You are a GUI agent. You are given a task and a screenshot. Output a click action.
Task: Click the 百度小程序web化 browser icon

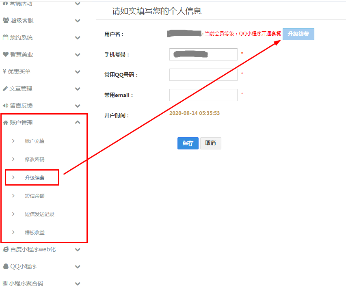6,249
